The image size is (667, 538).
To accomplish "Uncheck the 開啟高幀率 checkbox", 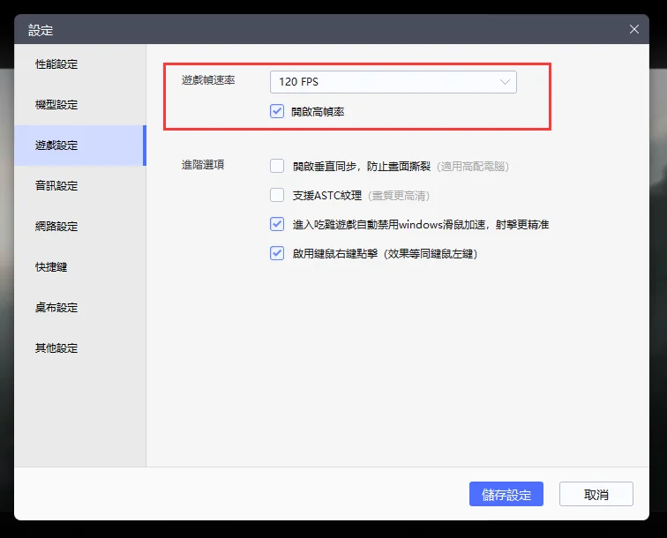I will pyautogui.click(x=277, y=111).
